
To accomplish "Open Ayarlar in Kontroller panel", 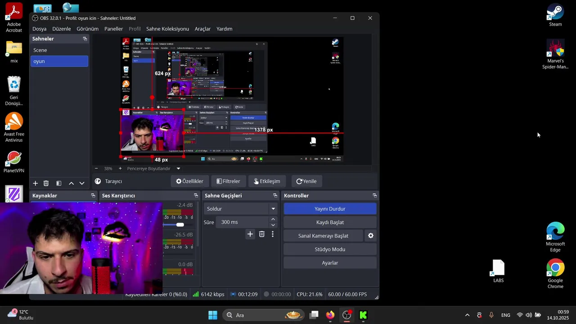I will click(330, 263).
